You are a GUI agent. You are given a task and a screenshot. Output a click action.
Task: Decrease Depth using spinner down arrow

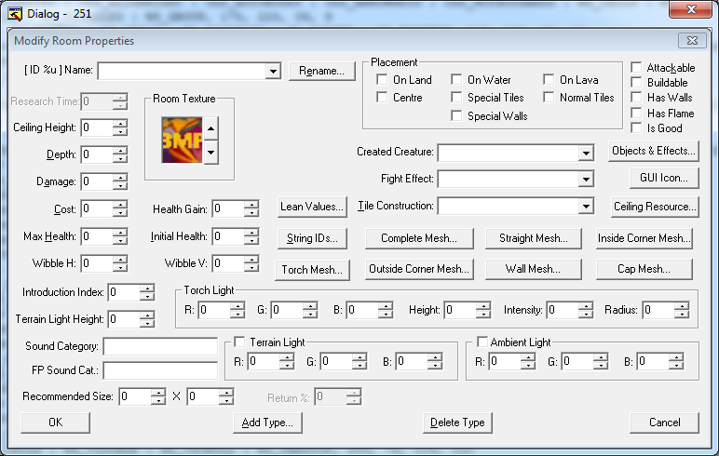point(120,158)
